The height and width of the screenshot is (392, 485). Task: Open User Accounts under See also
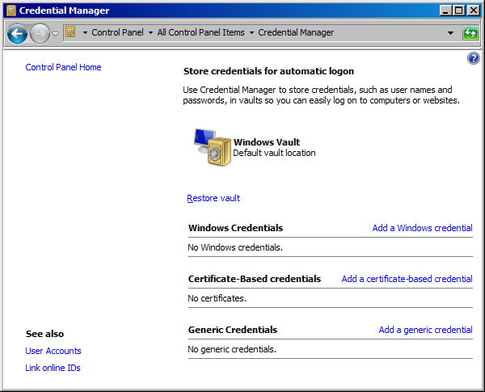(x=53, y=351)
